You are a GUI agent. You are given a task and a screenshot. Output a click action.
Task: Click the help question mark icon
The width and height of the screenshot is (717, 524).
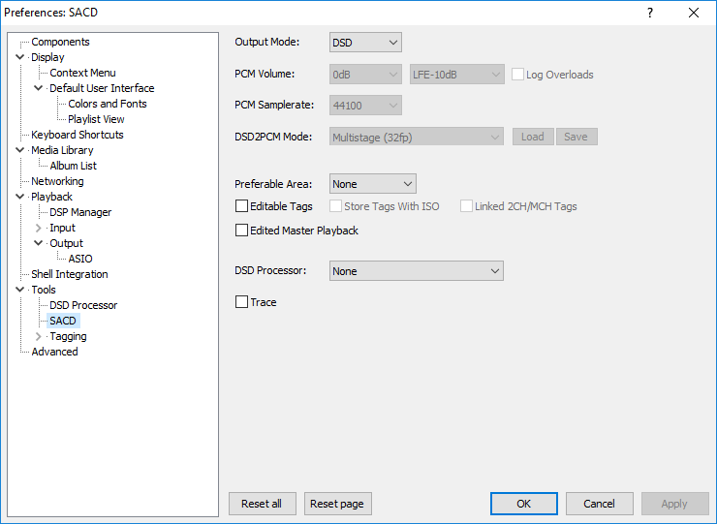pyautogui.click(x=650, y=13)
